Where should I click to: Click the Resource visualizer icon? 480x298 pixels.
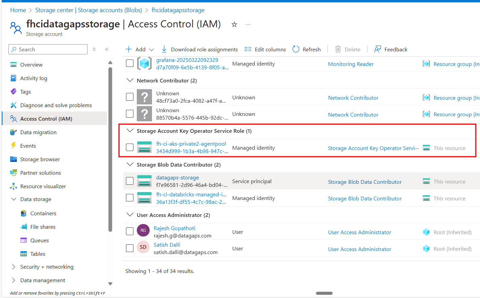coord(14,186)
